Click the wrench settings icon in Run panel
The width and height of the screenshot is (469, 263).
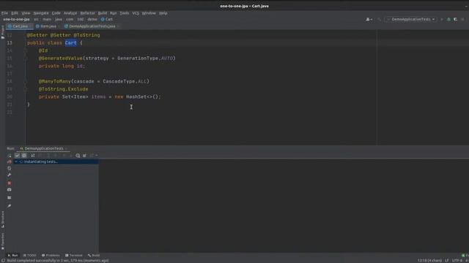coord(10,175)
